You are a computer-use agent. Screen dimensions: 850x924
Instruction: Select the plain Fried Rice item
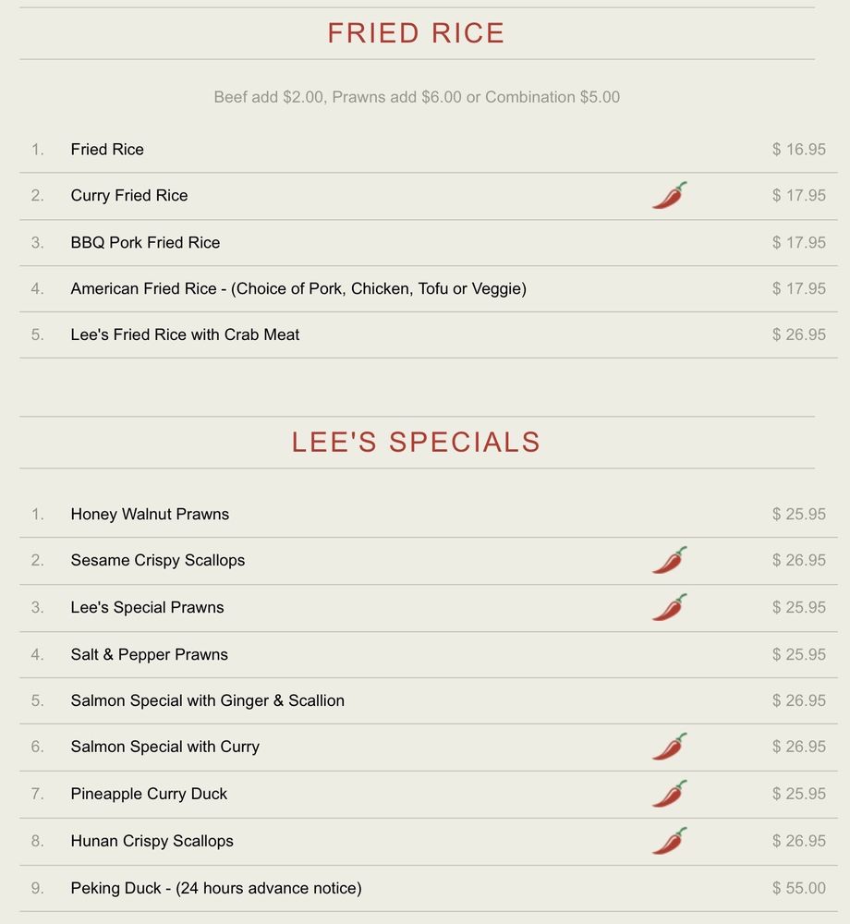107,150
